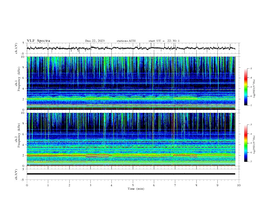
Task: Click the "4" tick on the time axis
Action: tap(112, 185)
